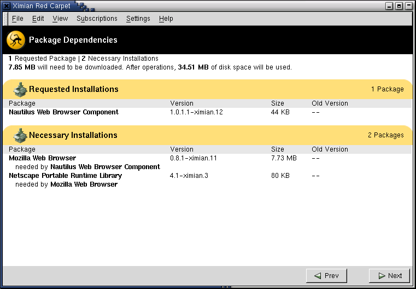Click the Version column header under Requested Installations

pos(181,103)
